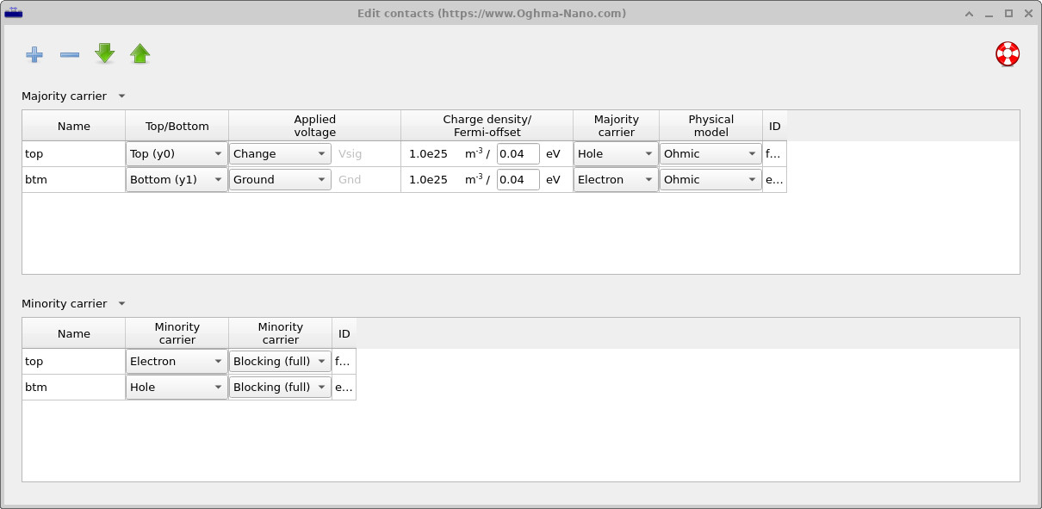Open help via red lifebuoy icon
This screenshot has height=509, width=1042.
tap(1007, 54)
